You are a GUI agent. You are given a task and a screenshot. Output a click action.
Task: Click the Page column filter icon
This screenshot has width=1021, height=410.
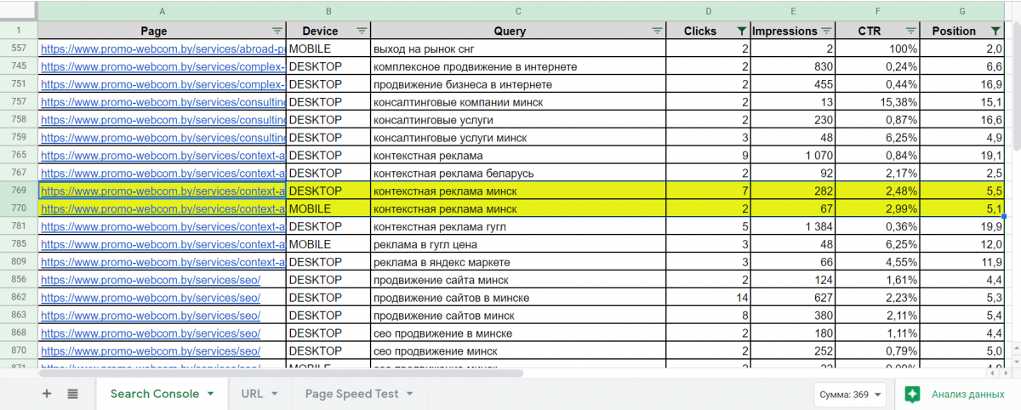[277, 31]
